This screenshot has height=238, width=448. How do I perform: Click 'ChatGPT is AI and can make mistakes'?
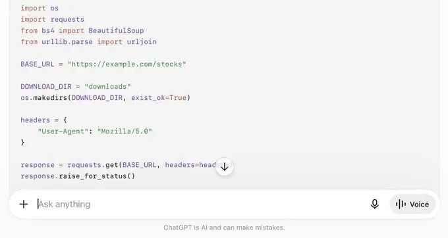click(x=224, y=227)
